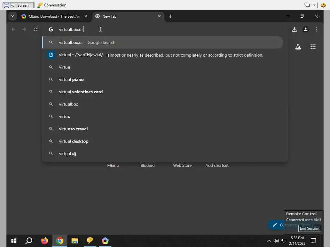Switch to the MEmu Download tab
The height and width of the screenshot is (247, 330).
(x=54, y=16)
